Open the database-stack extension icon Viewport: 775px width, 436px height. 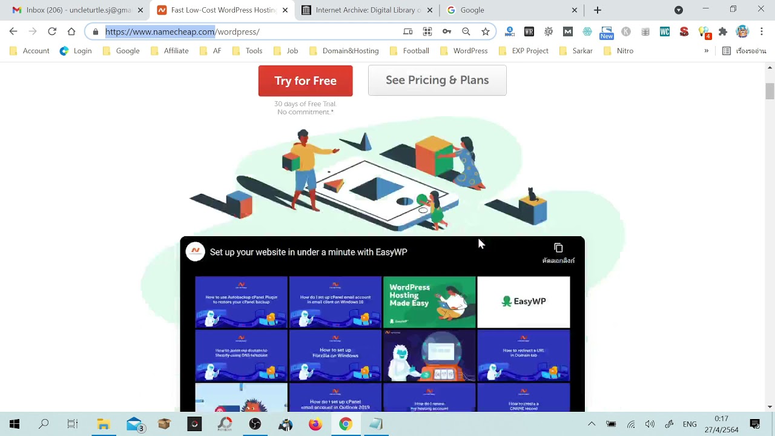[645, 31]
